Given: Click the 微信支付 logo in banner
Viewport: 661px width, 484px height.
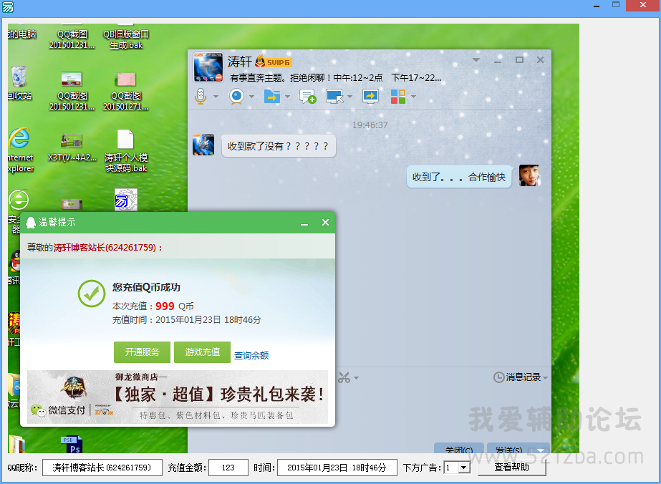Looking at the screenshot, I should coord(58,410).
